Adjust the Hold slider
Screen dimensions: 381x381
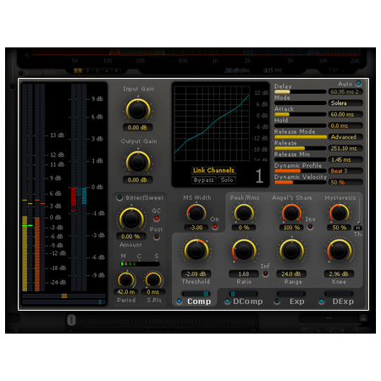(301, 125)
